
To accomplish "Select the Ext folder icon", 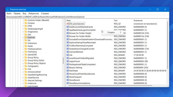I will 26,40.
